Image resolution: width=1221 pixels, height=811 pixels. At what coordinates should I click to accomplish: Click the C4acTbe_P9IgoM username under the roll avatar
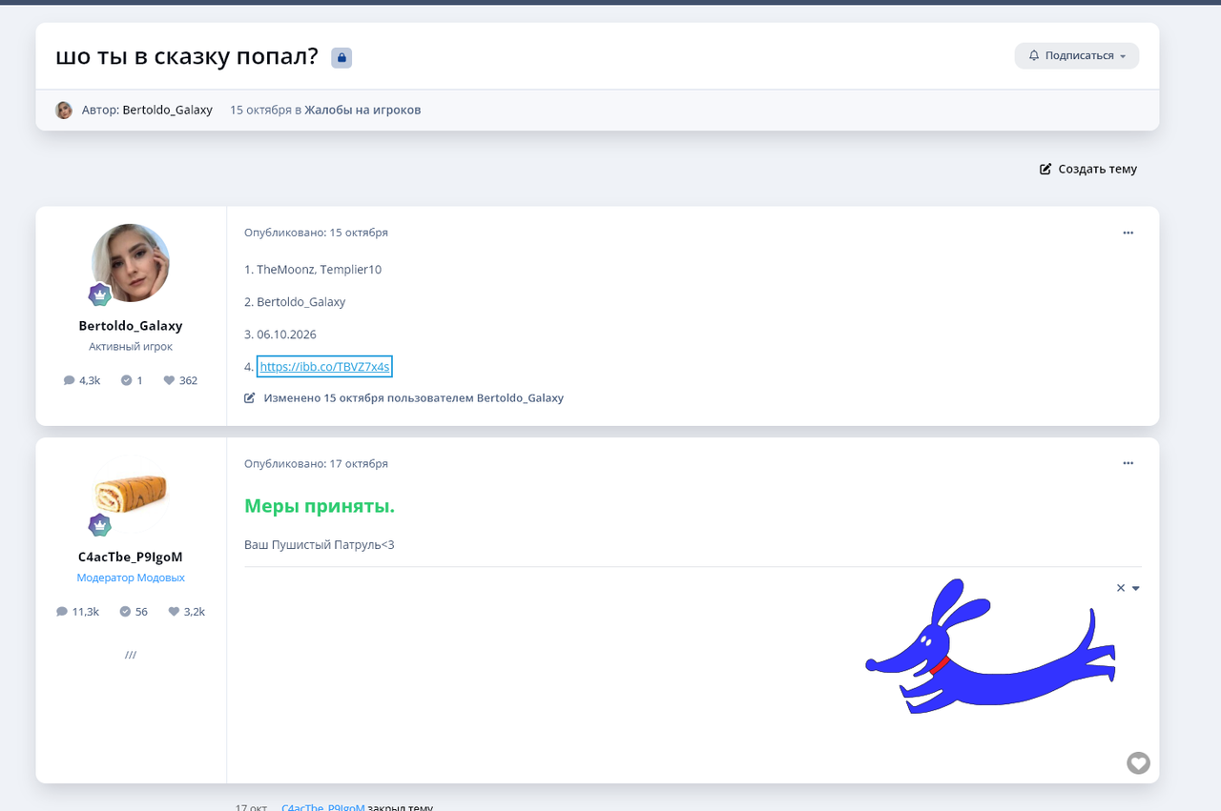point(131,557)
